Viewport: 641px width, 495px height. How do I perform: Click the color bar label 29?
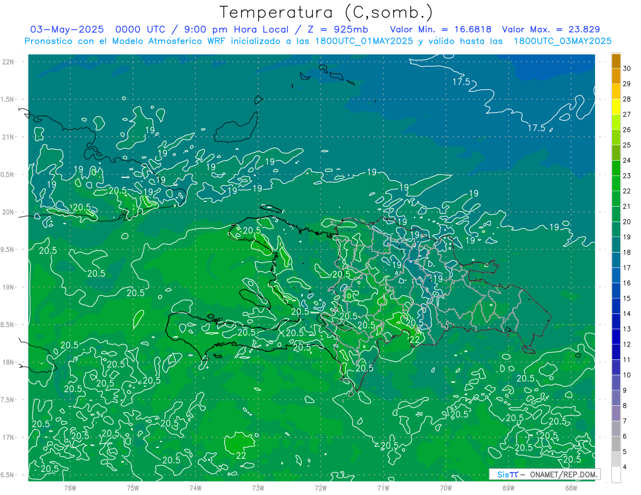point(627,84)
